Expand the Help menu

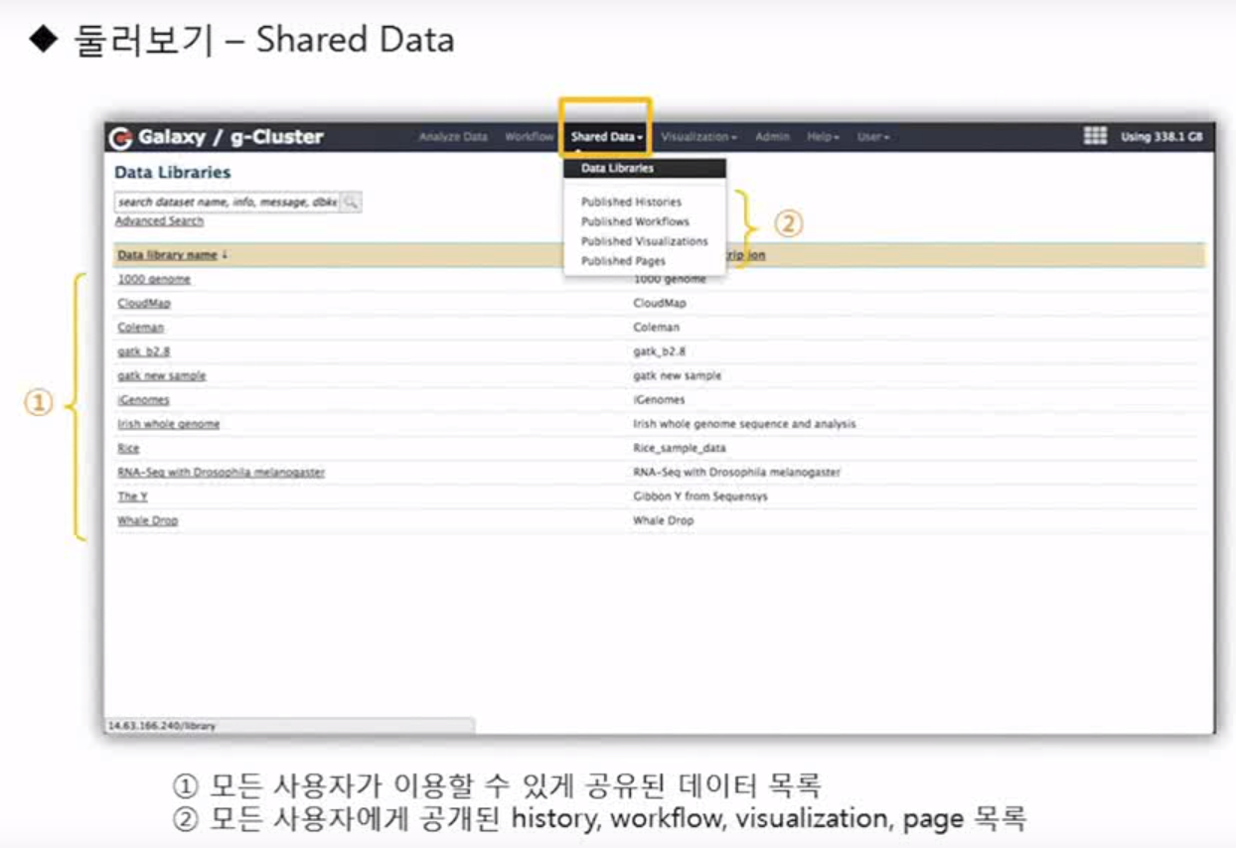(824, 137)
